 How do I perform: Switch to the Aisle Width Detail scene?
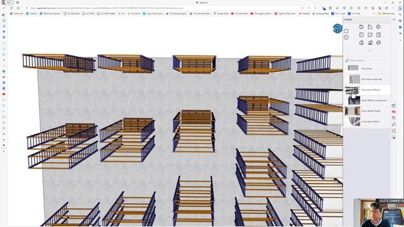(367, 111)
